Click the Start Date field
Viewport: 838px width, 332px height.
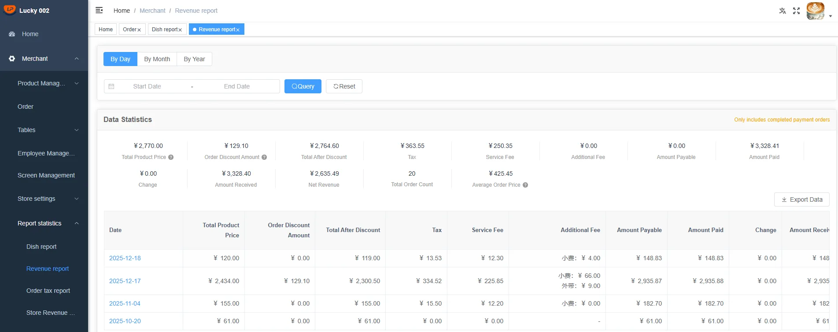[x=147, y=86]
